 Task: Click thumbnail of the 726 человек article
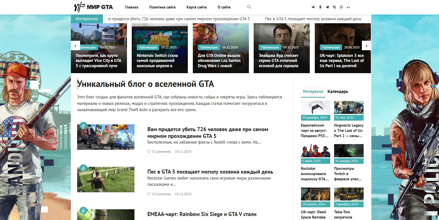tap(106, 137)
